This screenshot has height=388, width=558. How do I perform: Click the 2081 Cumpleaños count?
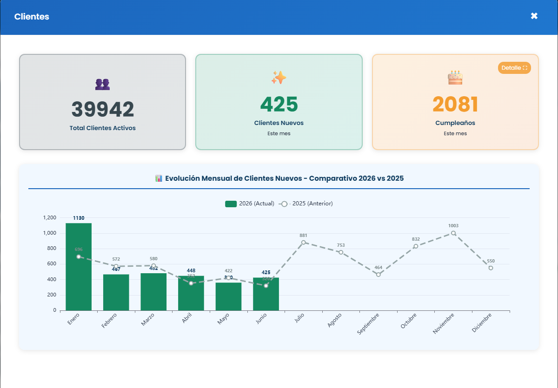point(455,105)
